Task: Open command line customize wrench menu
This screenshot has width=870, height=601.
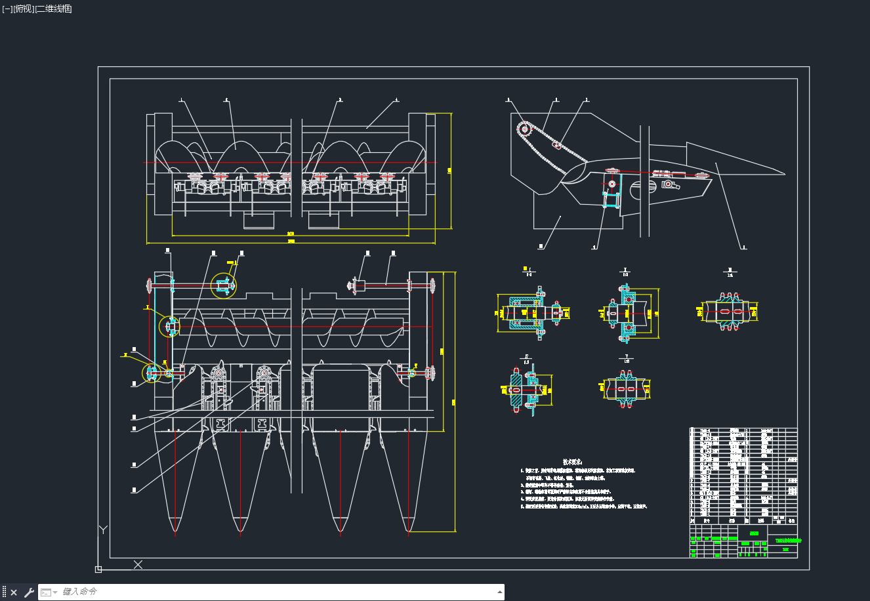Action: point(29,592)
